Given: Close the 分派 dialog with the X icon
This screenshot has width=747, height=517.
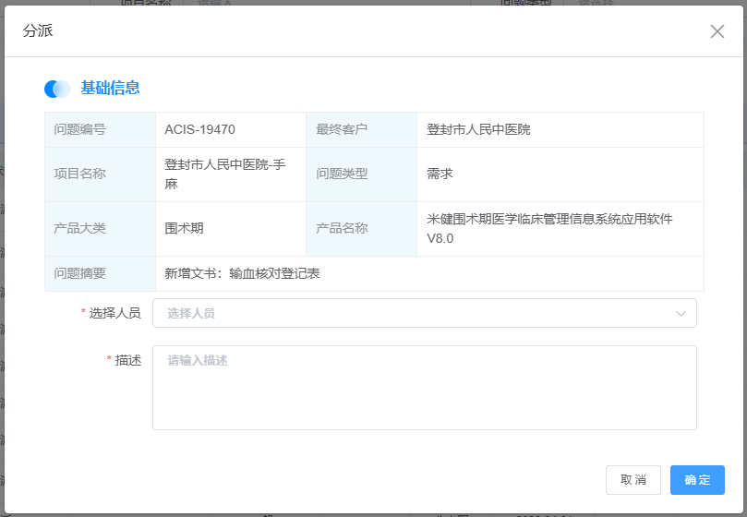Looking at the screenshot, I should click(717, 31).
